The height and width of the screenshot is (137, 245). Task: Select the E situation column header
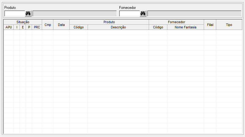23,27
